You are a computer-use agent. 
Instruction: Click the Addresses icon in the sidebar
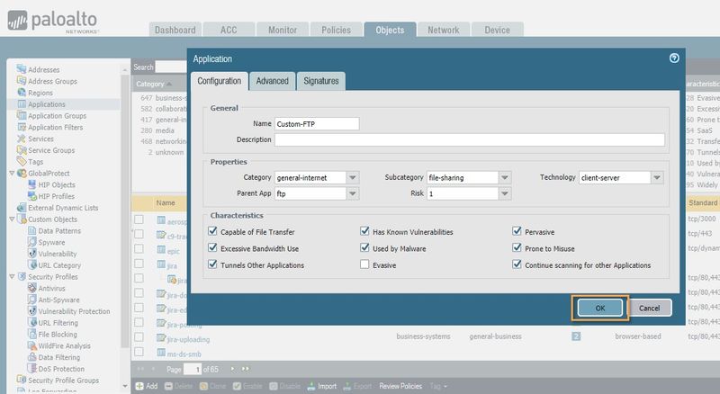(21, 69)
